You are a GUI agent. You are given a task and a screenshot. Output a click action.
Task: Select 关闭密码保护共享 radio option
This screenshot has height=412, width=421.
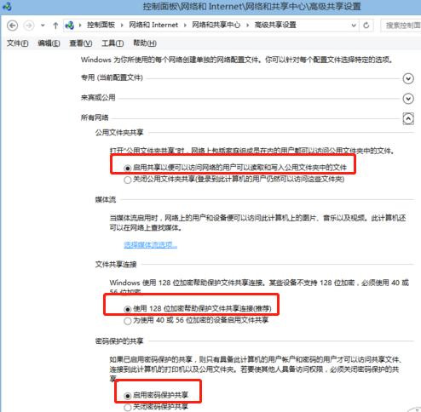128,408
